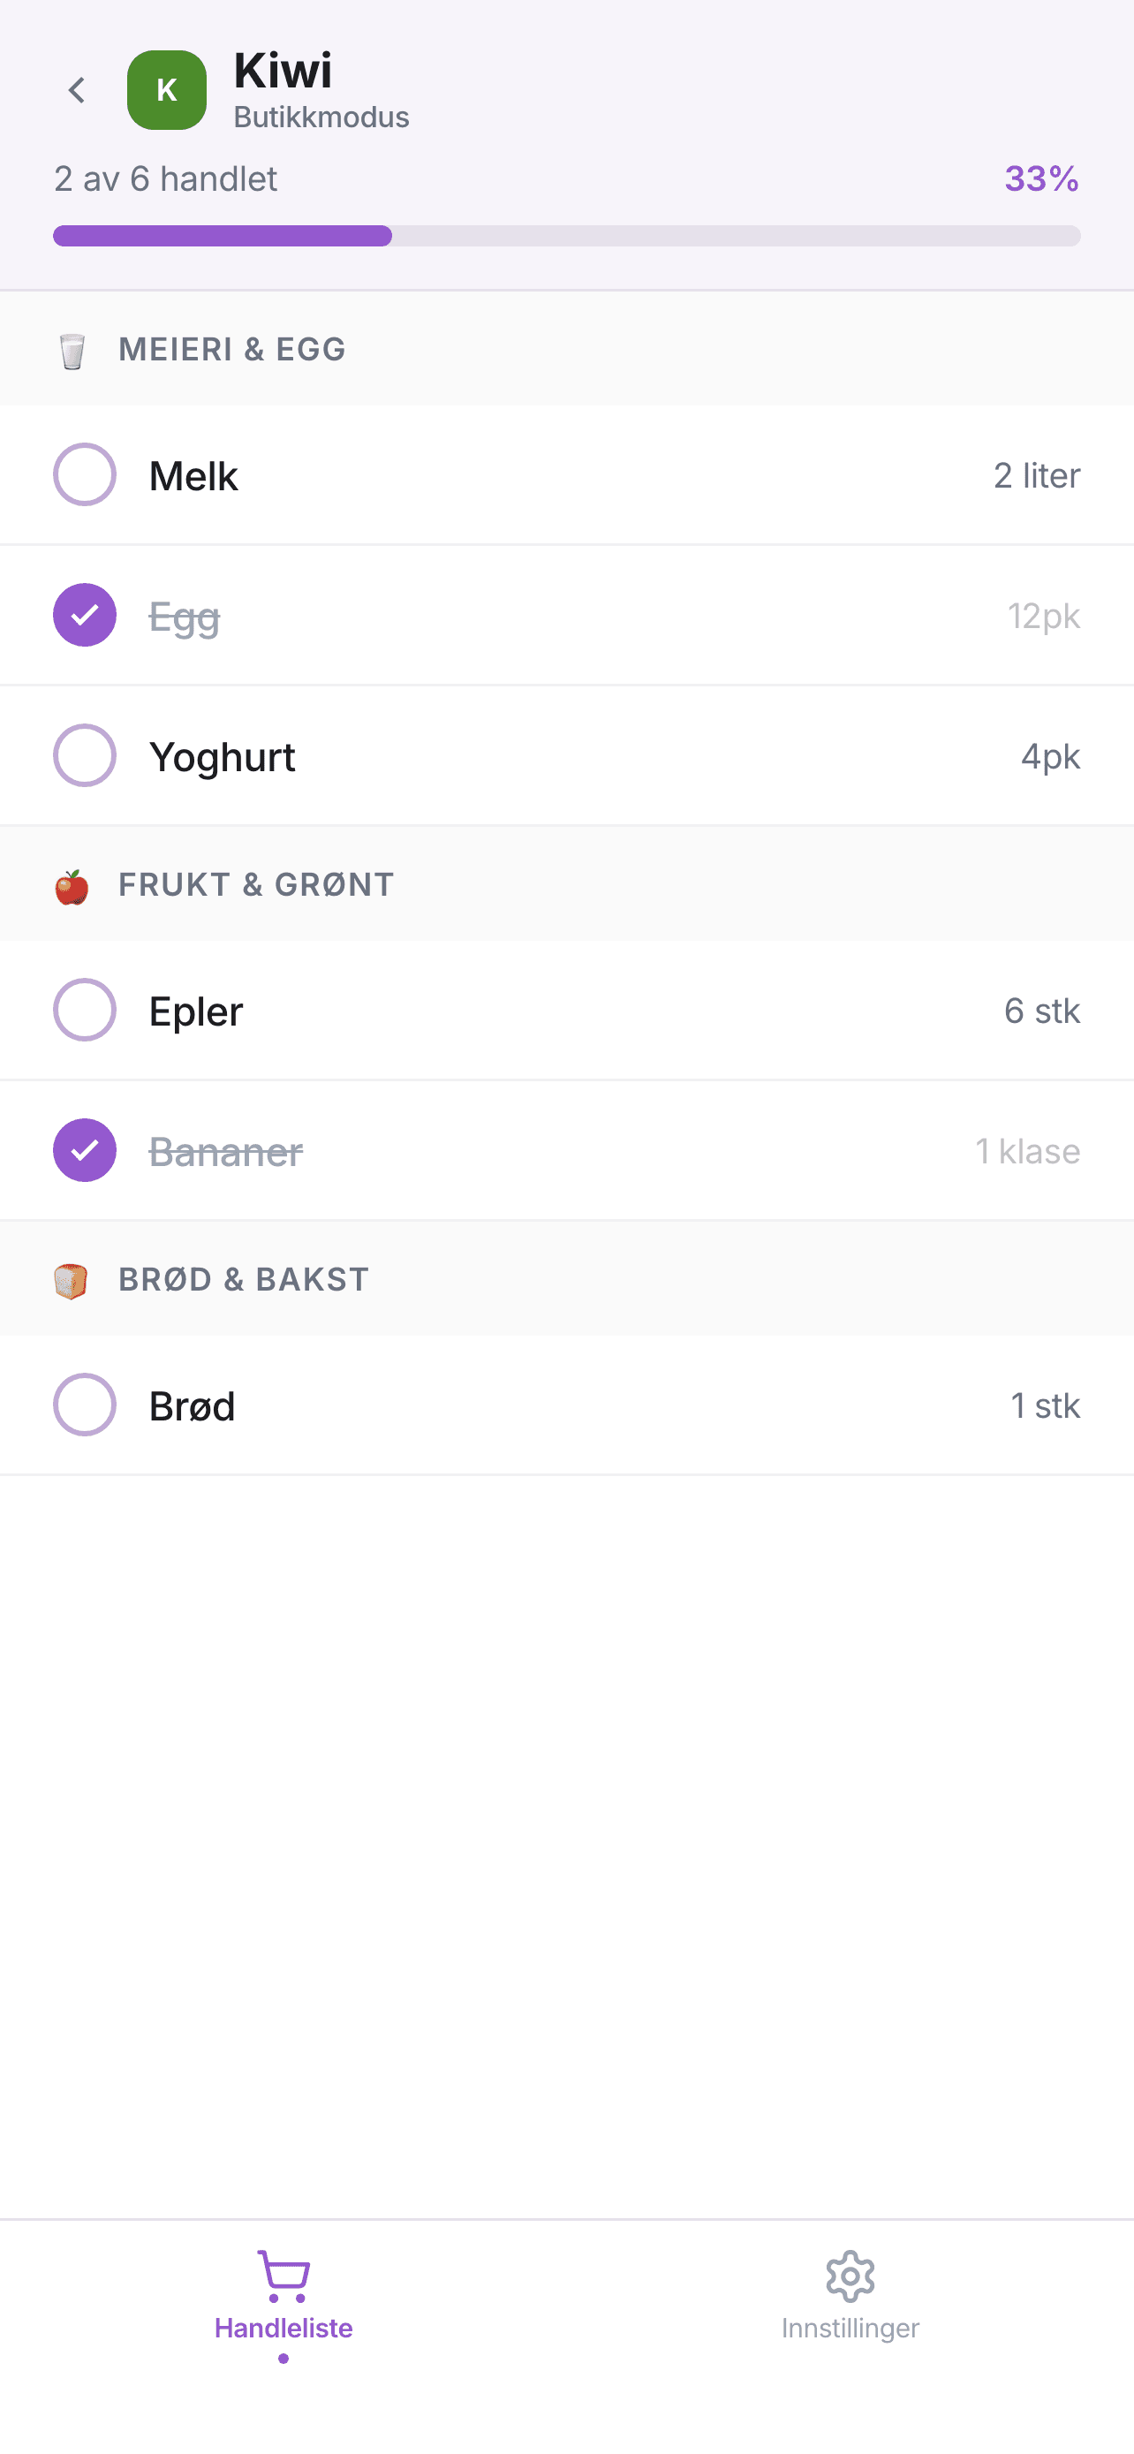Viewport: 1134px width, 2454px height.
Task: Check off Melk in the list
Action: coord(85,474)
